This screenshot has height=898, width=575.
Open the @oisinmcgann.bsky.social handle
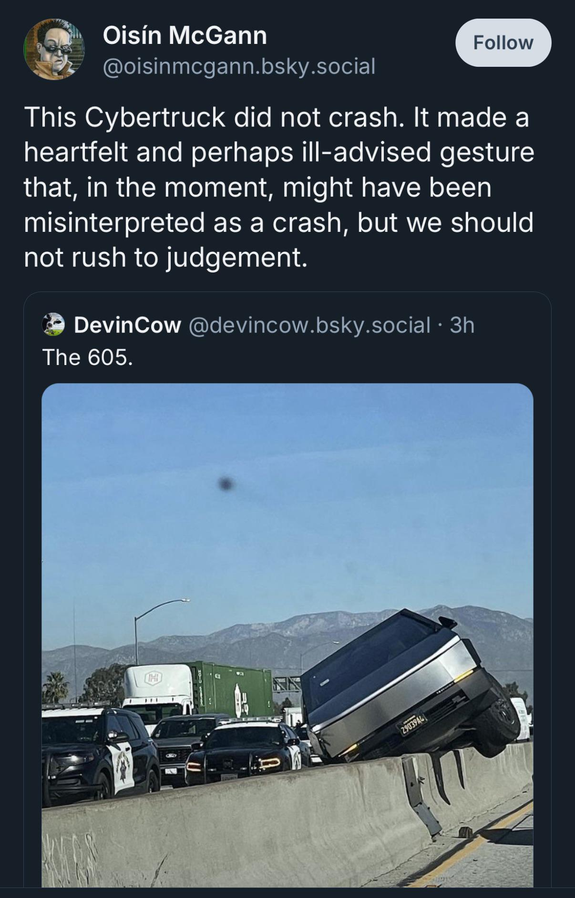click(239, 66)
